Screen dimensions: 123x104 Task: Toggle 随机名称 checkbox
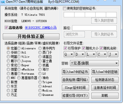pos(101,48)
